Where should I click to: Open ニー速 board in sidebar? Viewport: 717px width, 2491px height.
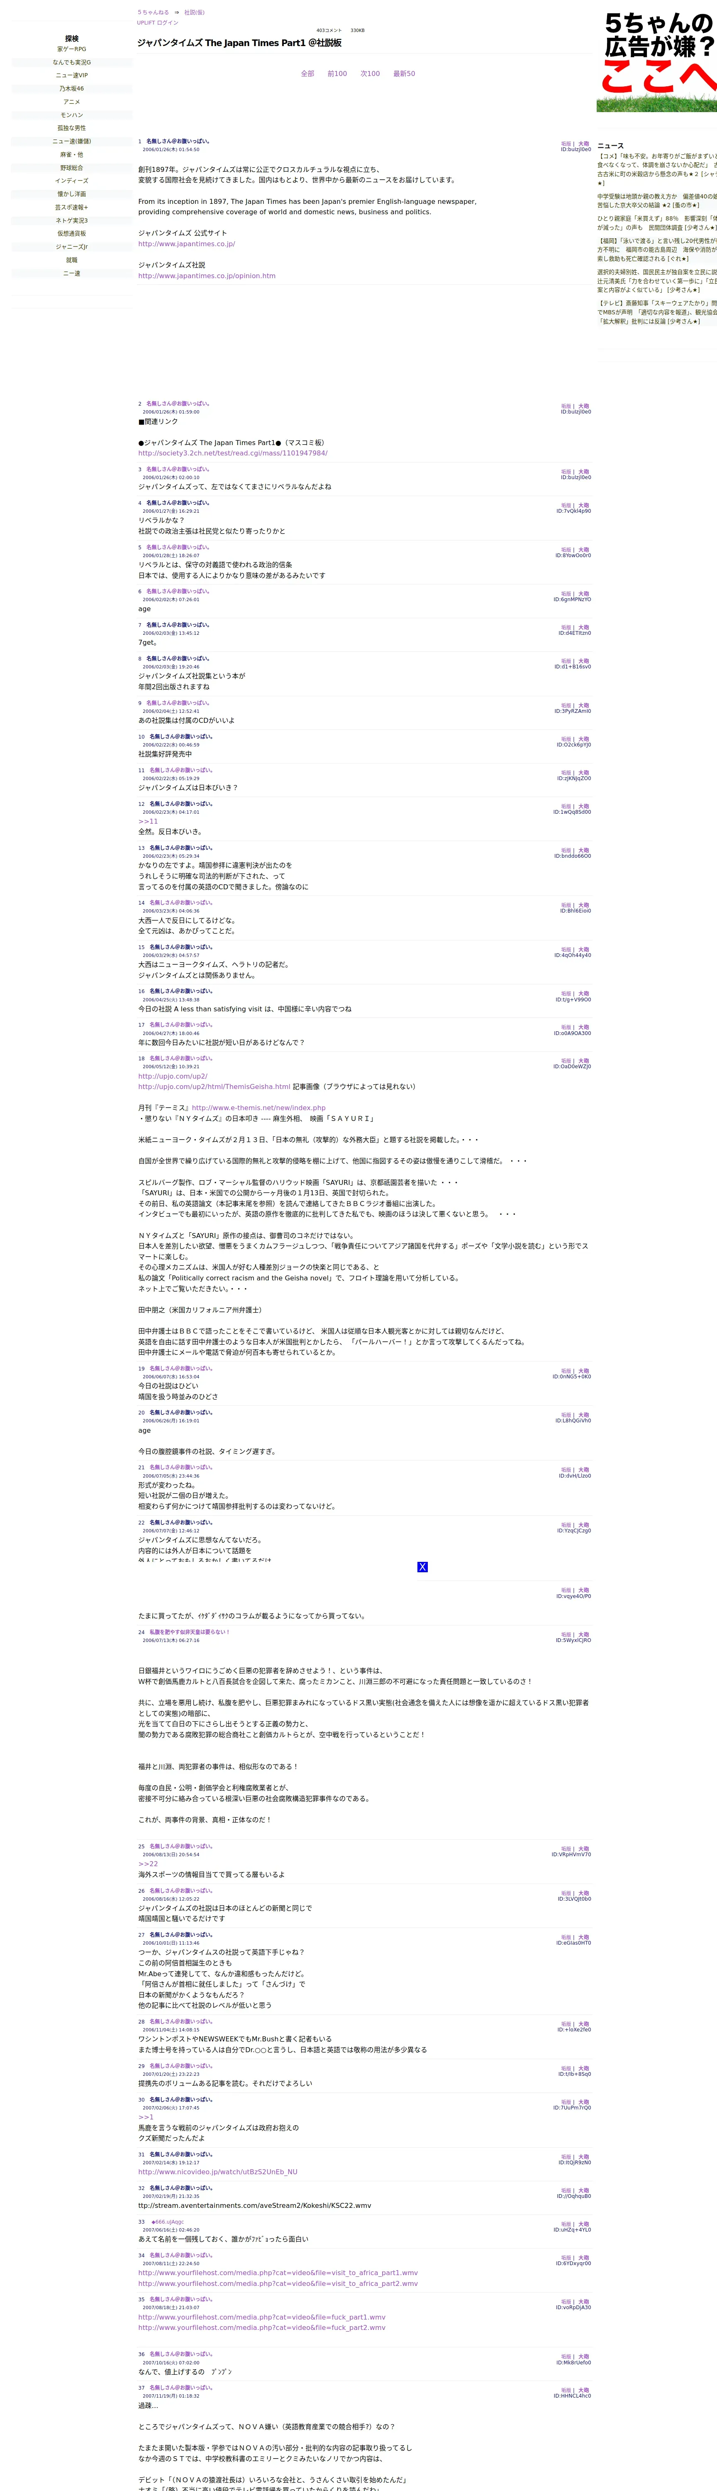coord(71,273)
